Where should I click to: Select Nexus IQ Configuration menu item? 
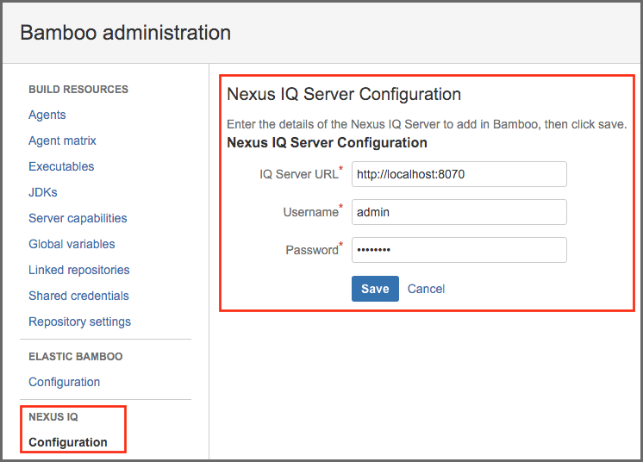click(68, 442)
